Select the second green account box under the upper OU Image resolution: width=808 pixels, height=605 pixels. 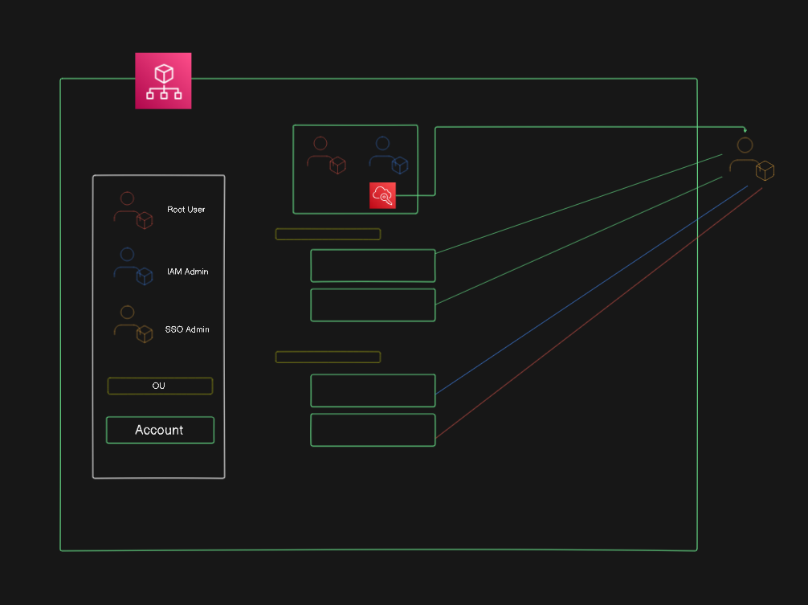tap(373, 305)
